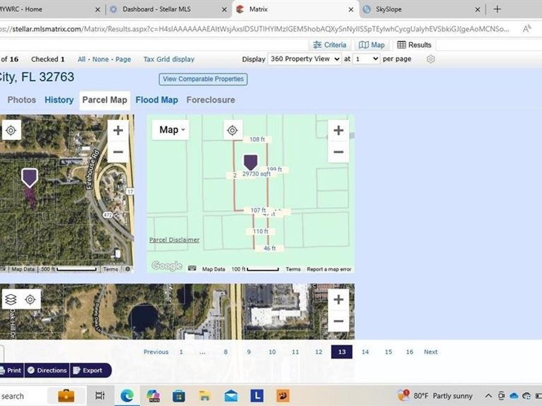Open the Display 360 Property View dropdown
The image size is (542, 406).
(305, 59)
